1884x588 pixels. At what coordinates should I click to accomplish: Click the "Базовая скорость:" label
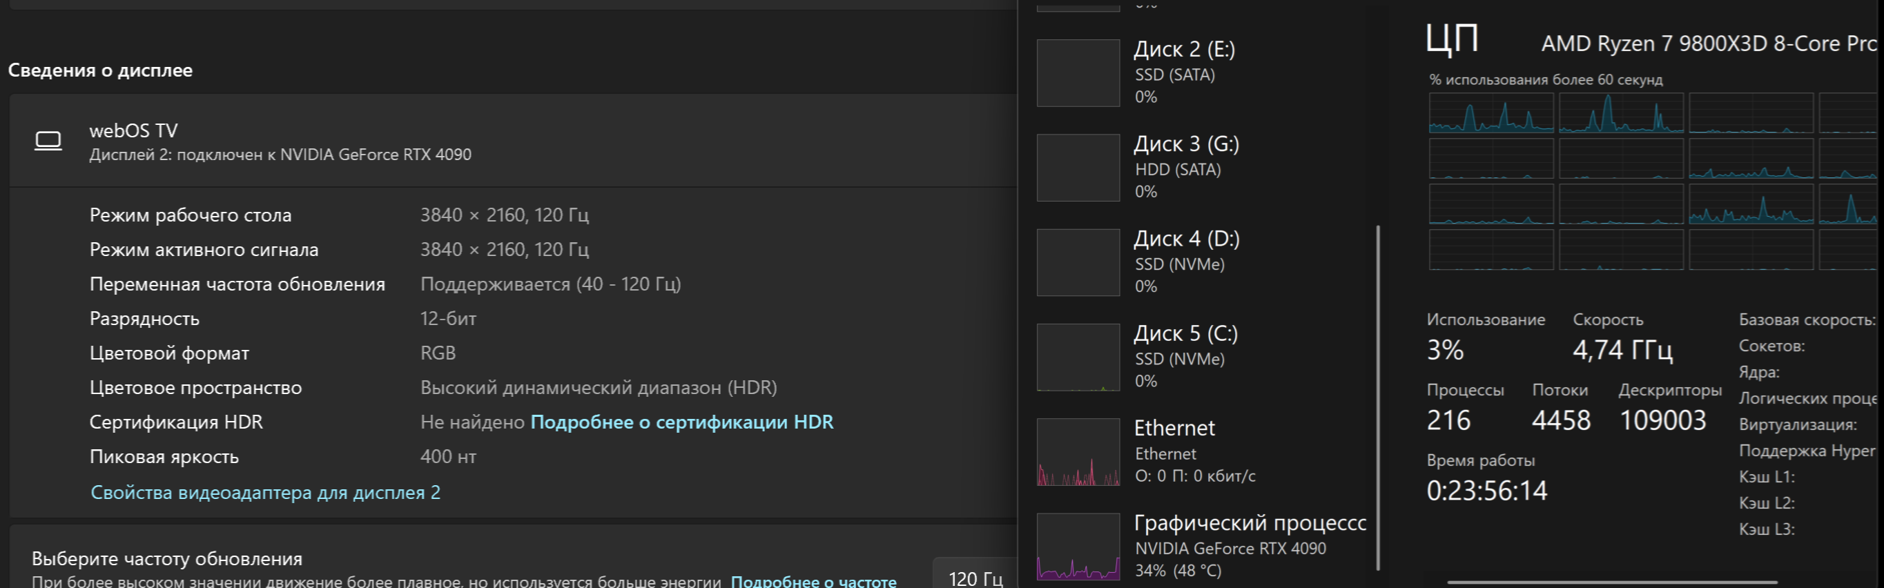(1807, 320)
